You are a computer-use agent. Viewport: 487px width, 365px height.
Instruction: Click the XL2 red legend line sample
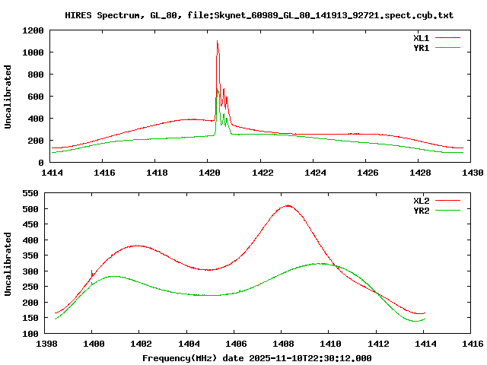(449, 201)
